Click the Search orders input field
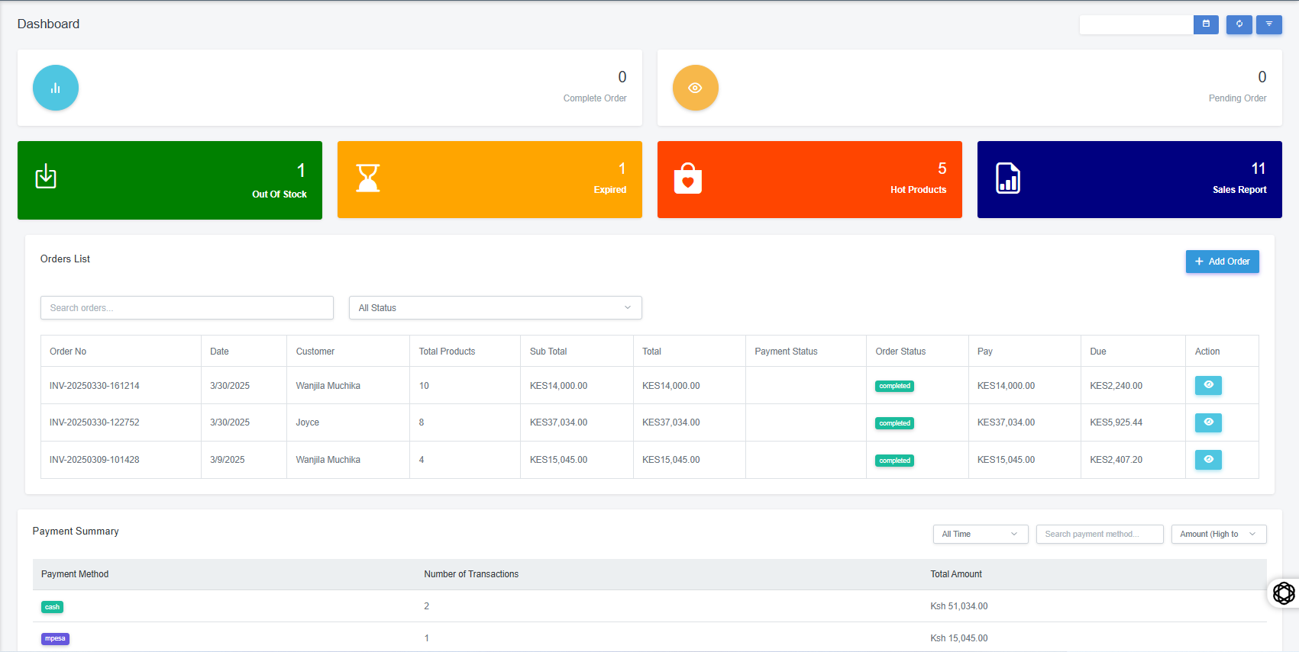The width and height of the screenshot is (1299, 652). [x=187, y=308]
